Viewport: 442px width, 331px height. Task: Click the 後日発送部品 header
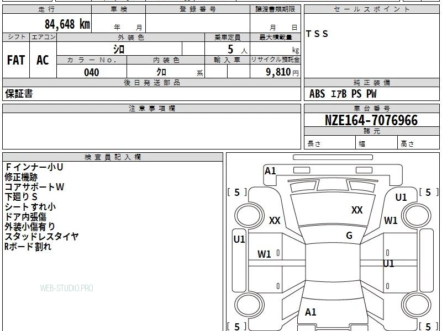pyautogui.click(x=151, y=83)
